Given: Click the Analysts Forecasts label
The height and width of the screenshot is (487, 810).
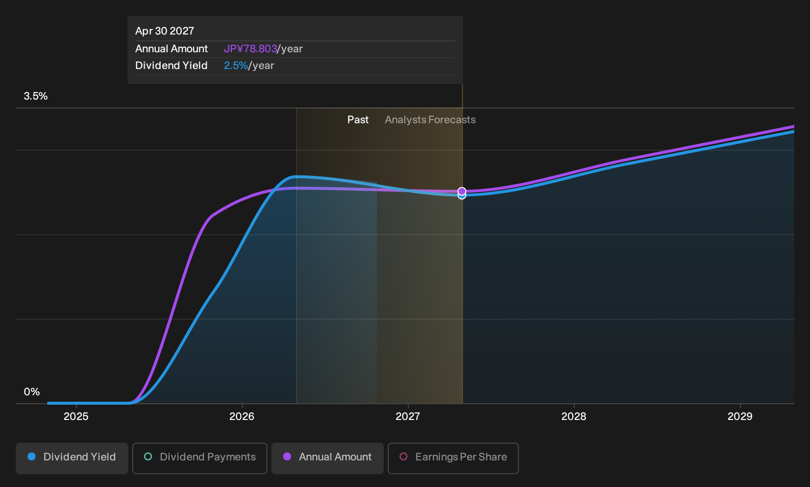Looking at the screenshot, I should coord(430,120).
